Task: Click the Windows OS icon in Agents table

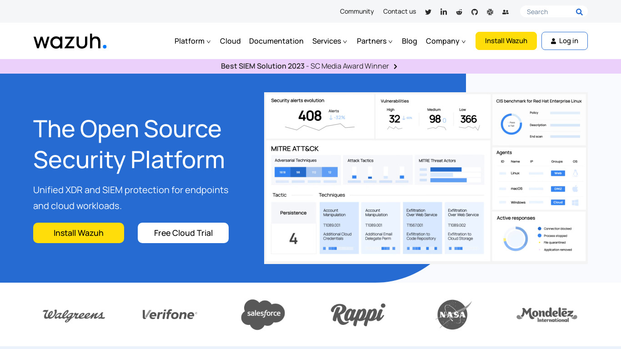Action: pyautogui.click(x=575, y=203)
